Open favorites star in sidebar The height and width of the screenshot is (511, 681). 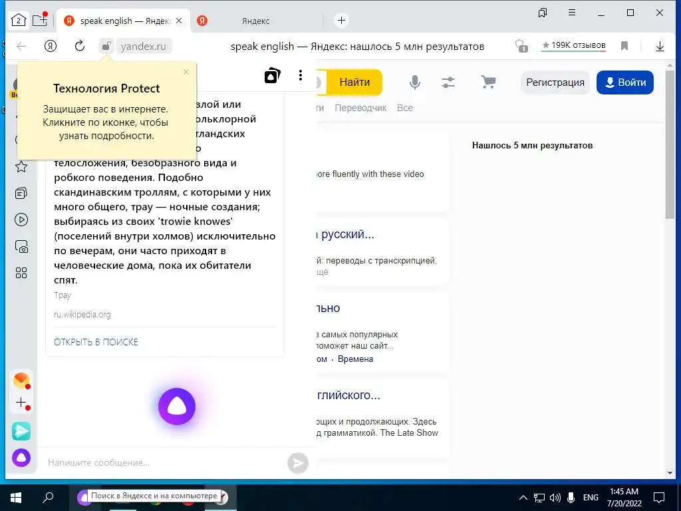[x=21, y=166]
